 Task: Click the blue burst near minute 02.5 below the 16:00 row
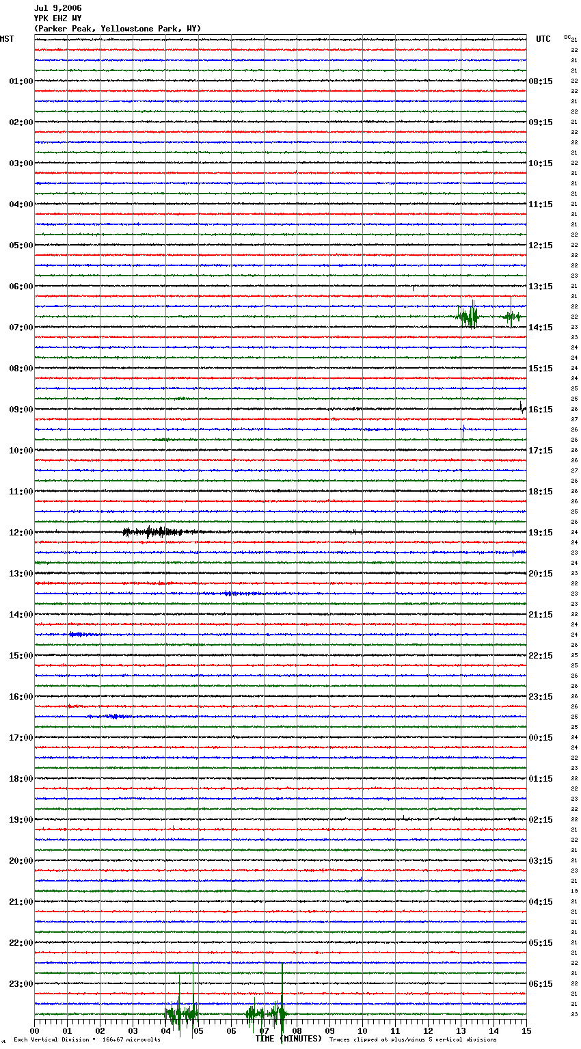(116, 717)
